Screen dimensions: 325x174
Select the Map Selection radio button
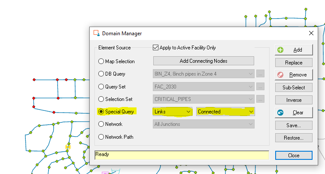coord(101,61)
